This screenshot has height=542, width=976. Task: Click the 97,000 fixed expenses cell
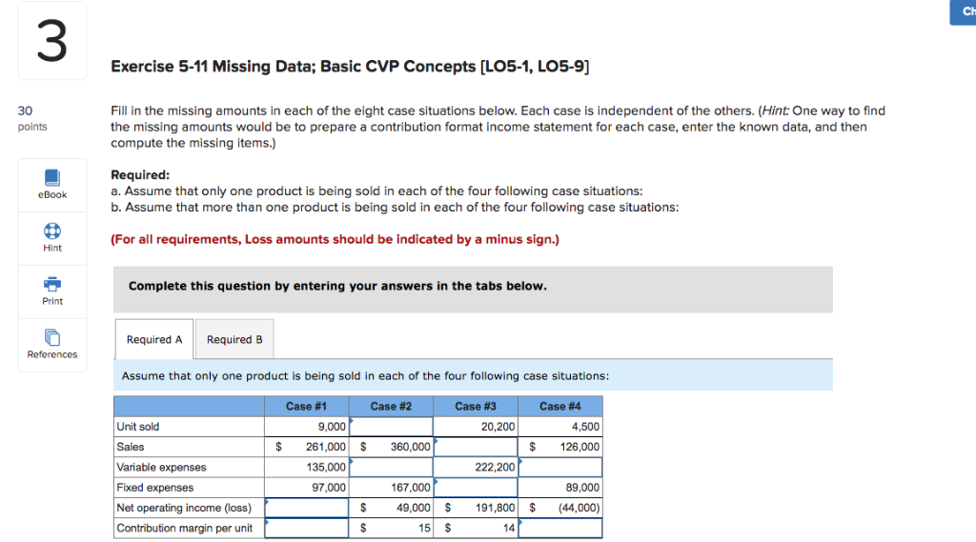307,488
